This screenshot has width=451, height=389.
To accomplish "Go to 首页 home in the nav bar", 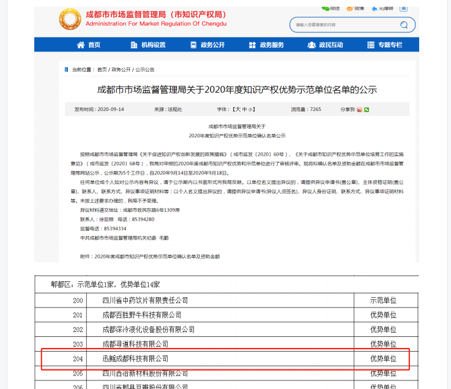I will pos(89,45).
